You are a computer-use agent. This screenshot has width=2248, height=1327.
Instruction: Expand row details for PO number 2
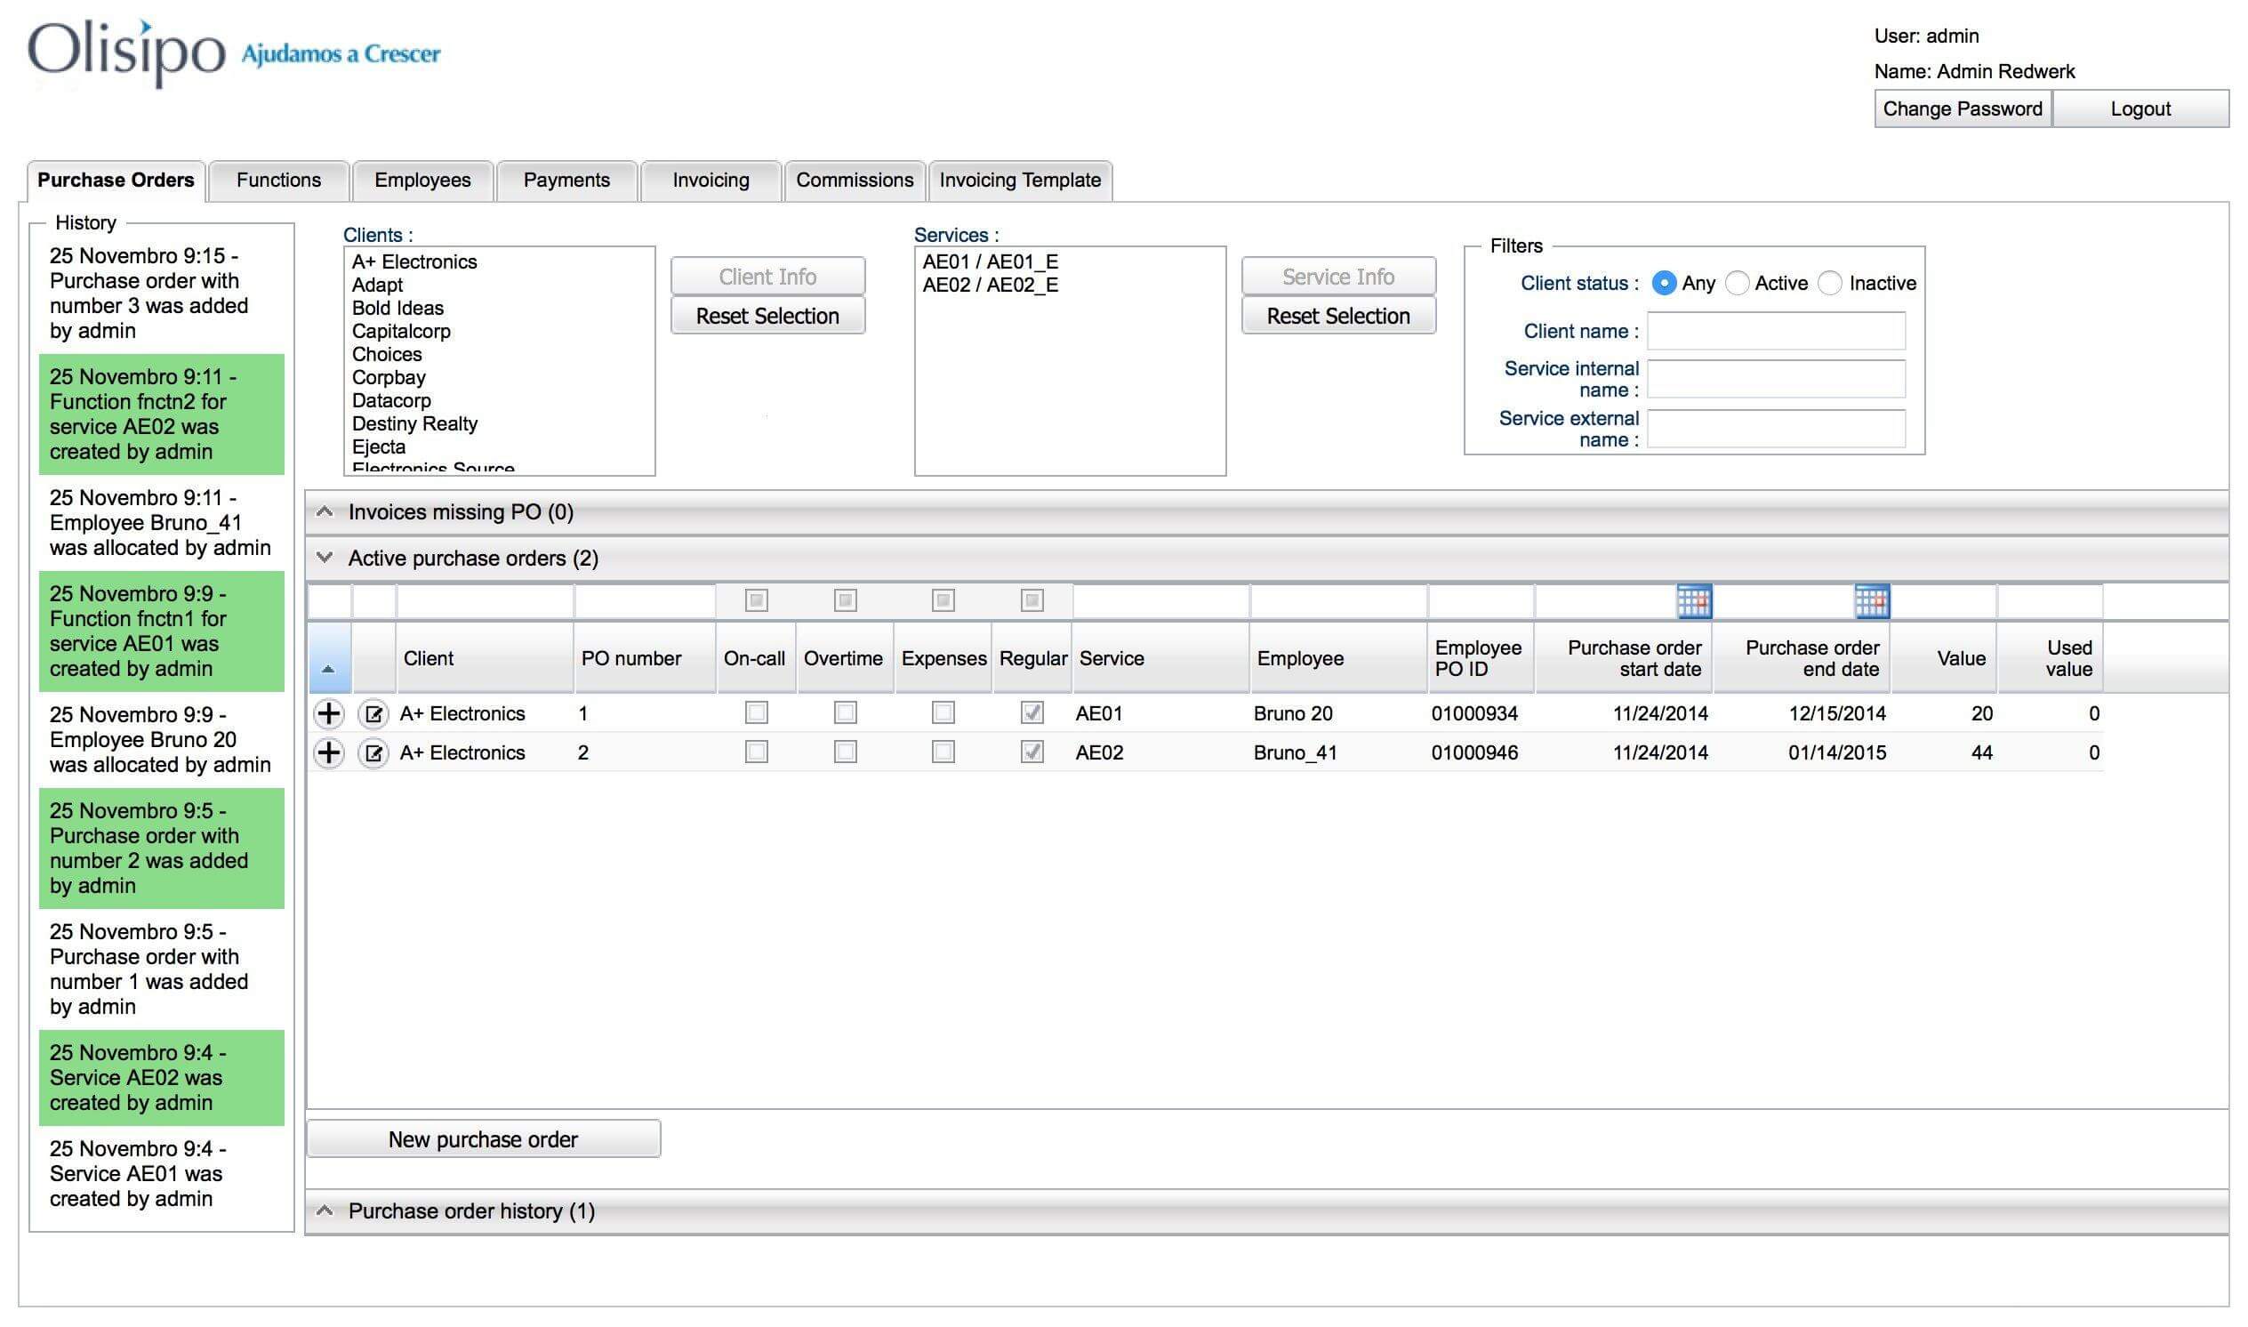[329, 753]
